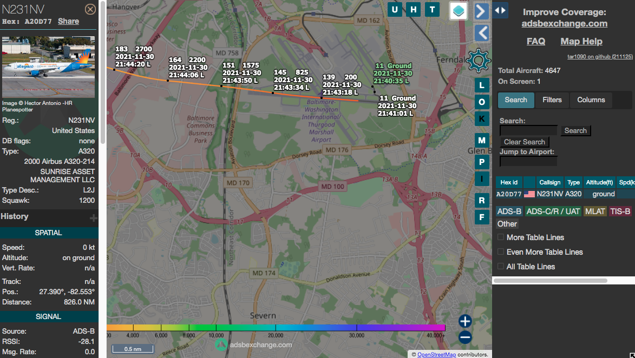635x358 pixels.
Task: Sort table by Type column header
Action: point(573,182)
